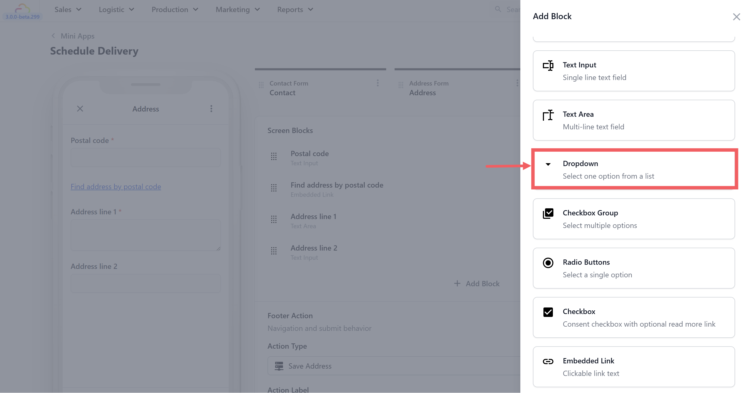This screenshot has width=744, height=393.
Task: Open Contact Form three-dot options menu
Action: 377,83
